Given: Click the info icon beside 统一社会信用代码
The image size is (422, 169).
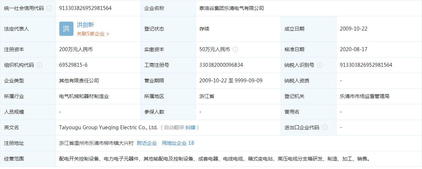Looking at the screenshot, I should point(49,8).
